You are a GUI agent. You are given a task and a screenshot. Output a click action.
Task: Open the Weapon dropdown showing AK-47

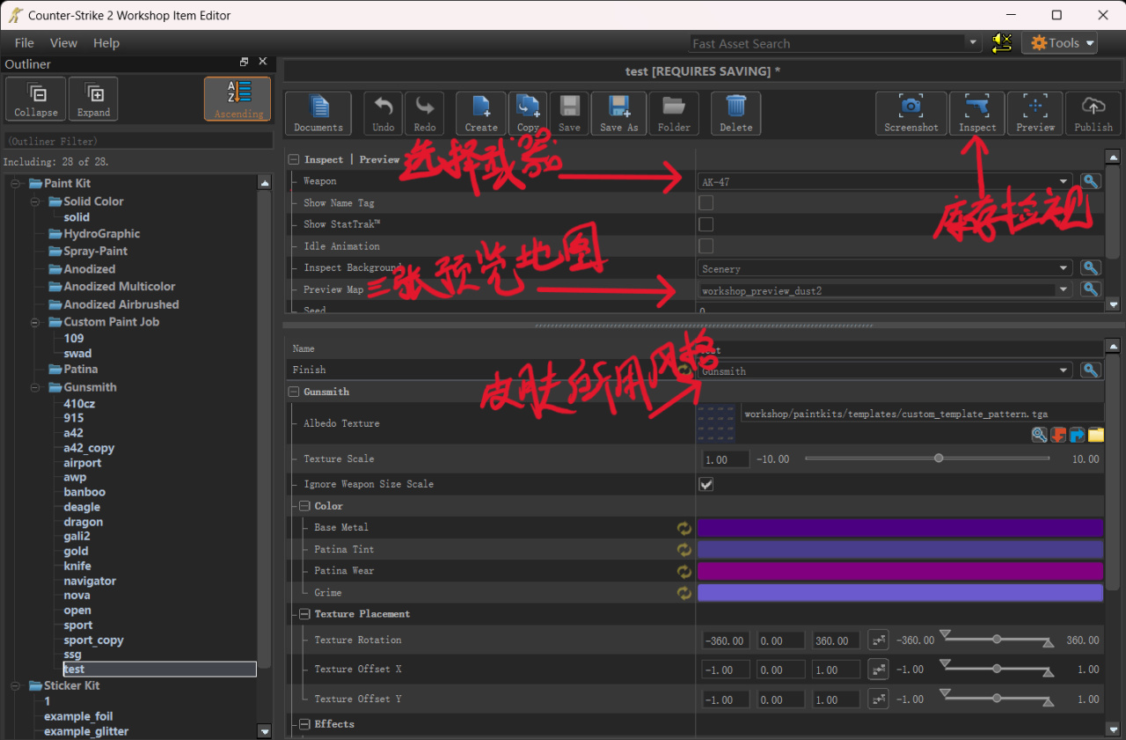[885, 181]
